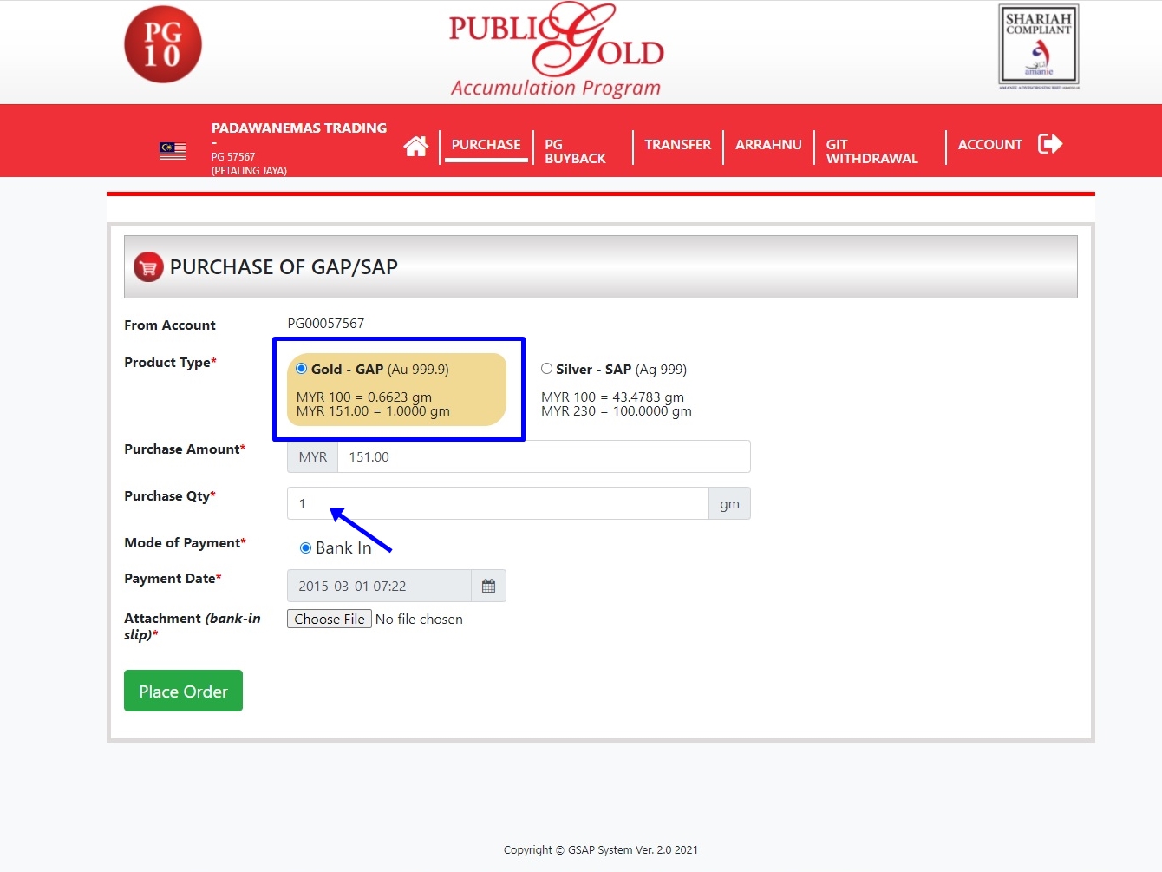1162x872 pixels.
Task: Click the Public Gold Accumulation Program logo
Action: click(x=556, y=50)
